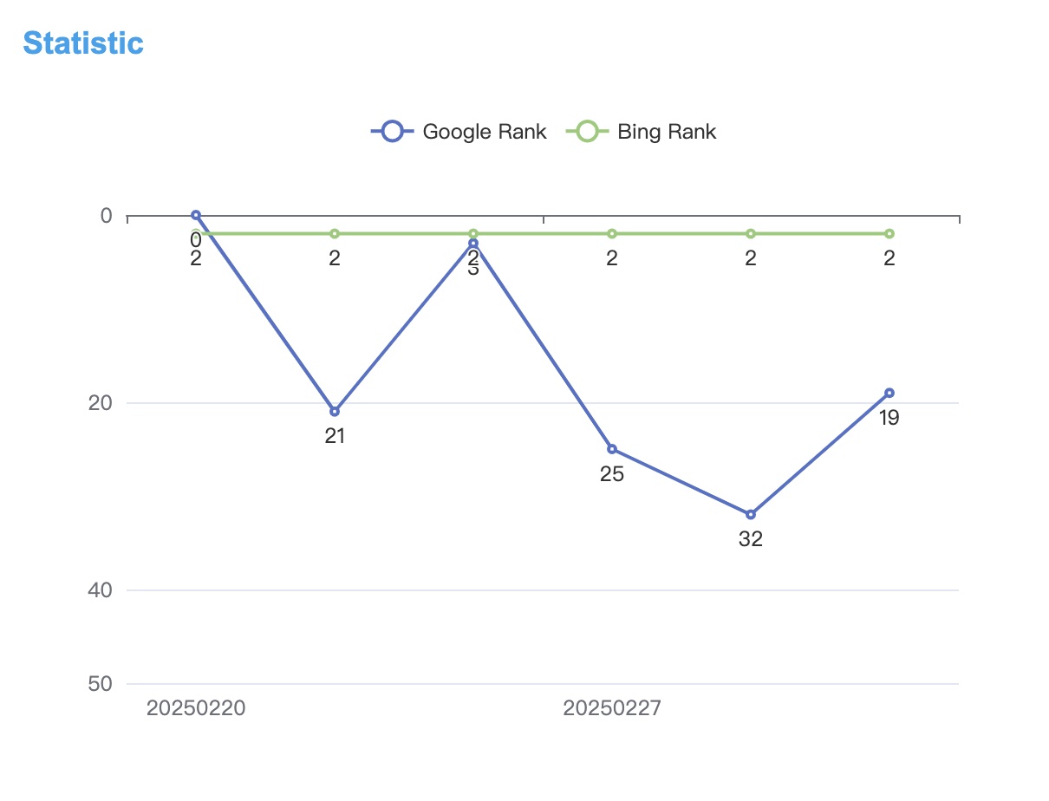Click the Google Rank legend label
This screenshot has height=801, width=1049.
click(x=484, y=132)
